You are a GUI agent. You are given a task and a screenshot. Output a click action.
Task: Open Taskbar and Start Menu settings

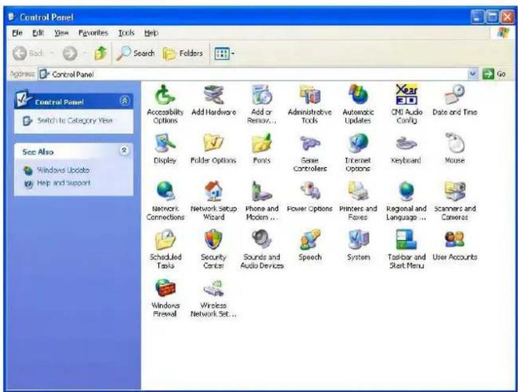tap(406, 249)
